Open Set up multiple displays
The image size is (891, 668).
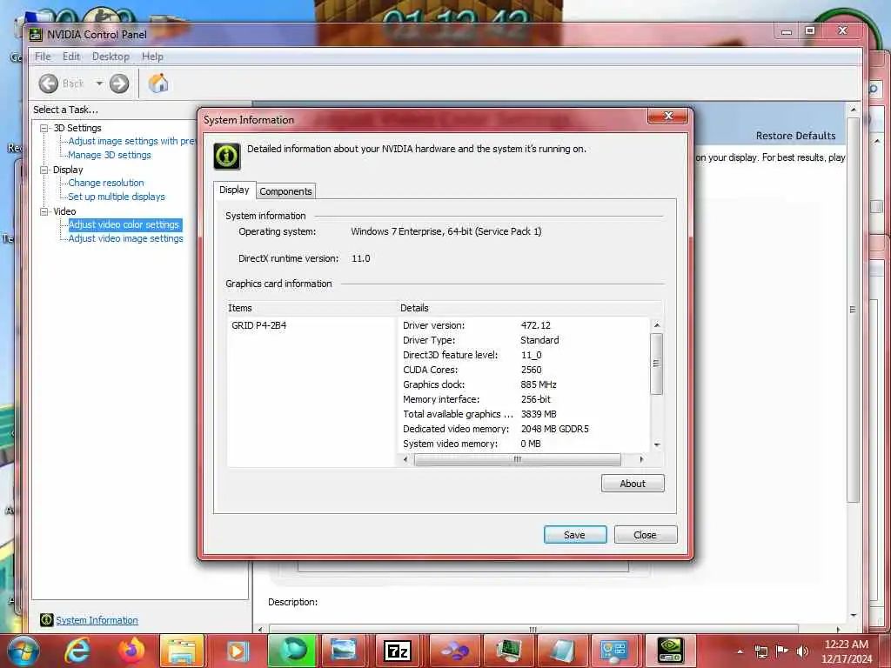(x=117, y=197)
